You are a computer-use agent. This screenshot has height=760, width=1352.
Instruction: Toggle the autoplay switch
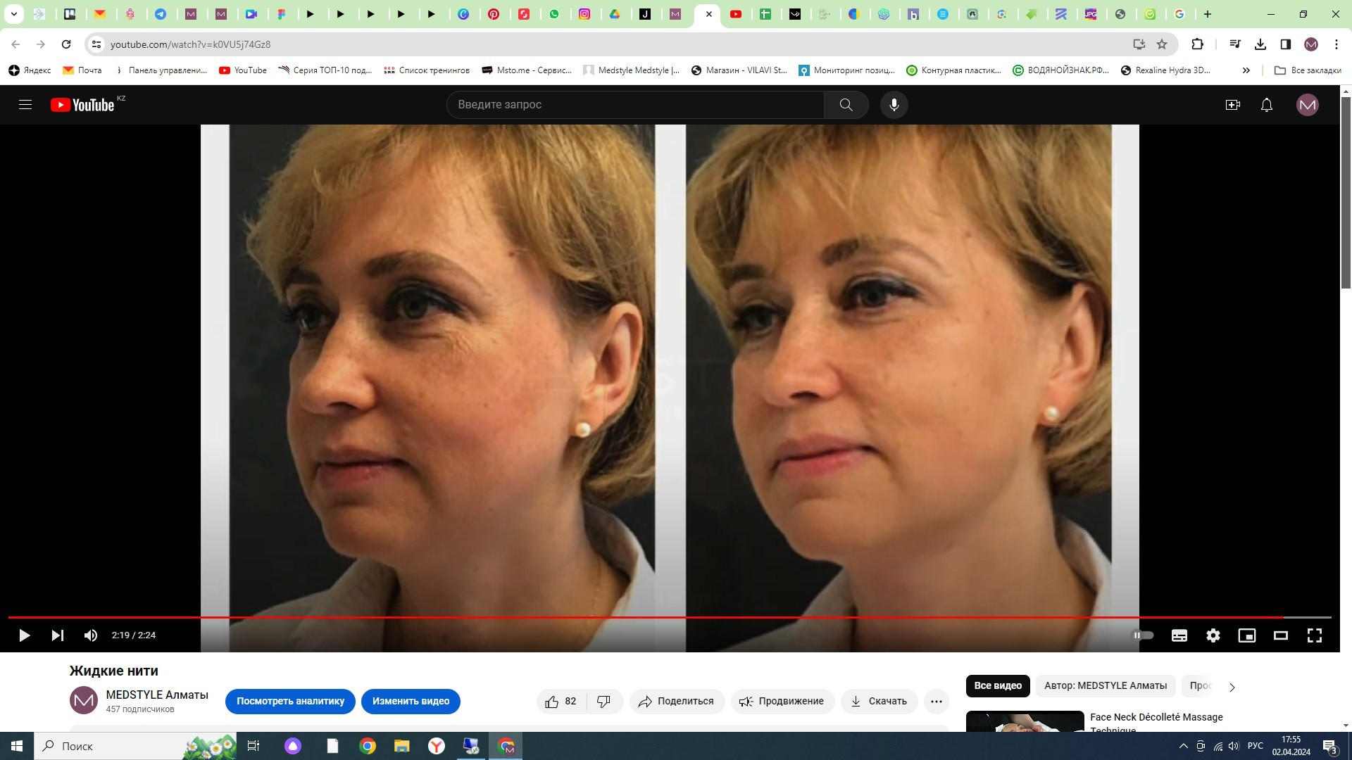pos(1142,635)
